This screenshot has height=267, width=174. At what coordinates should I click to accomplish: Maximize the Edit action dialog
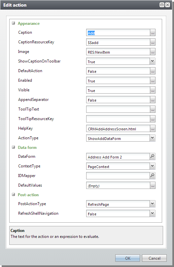[162, 5]
